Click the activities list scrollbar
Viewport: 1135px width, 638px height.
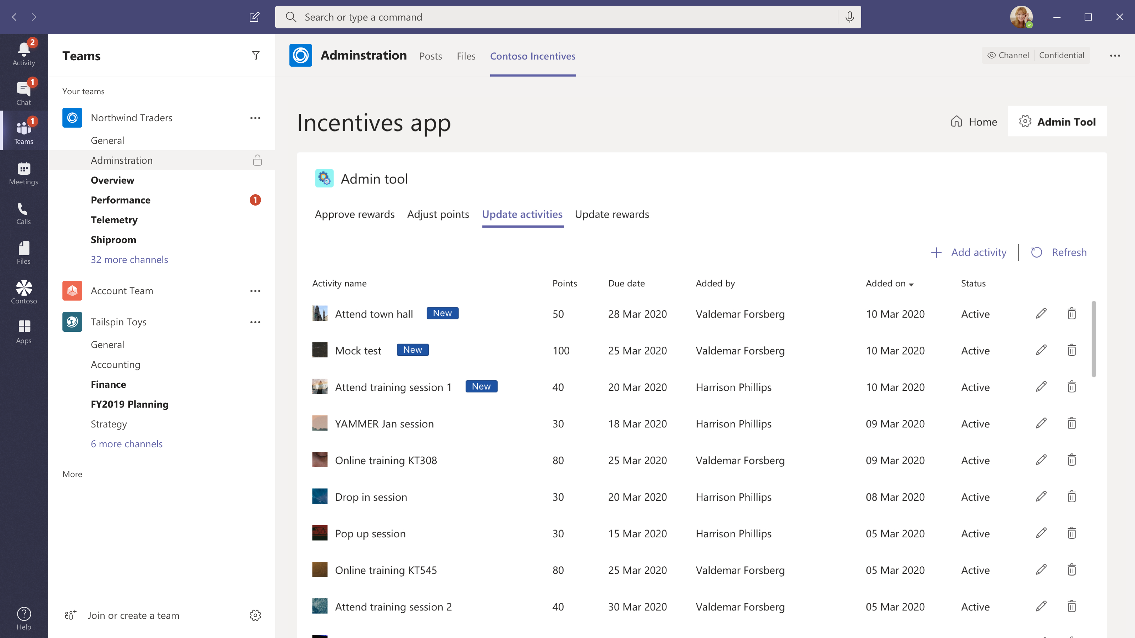point(1094,338)
